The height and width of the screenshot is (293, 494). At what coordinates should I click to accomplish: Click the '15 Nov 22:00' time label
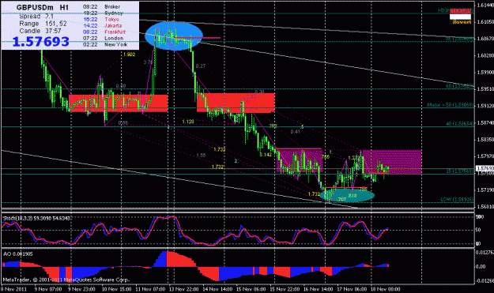point(285,289)
